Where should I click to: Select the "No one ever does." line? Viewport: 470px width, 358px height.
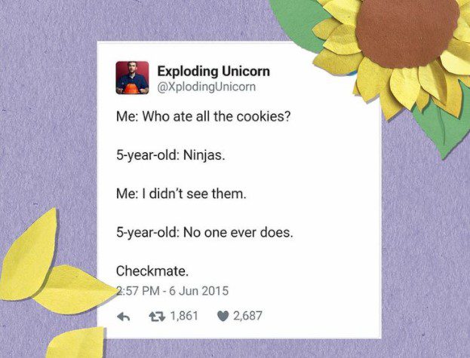238,232
